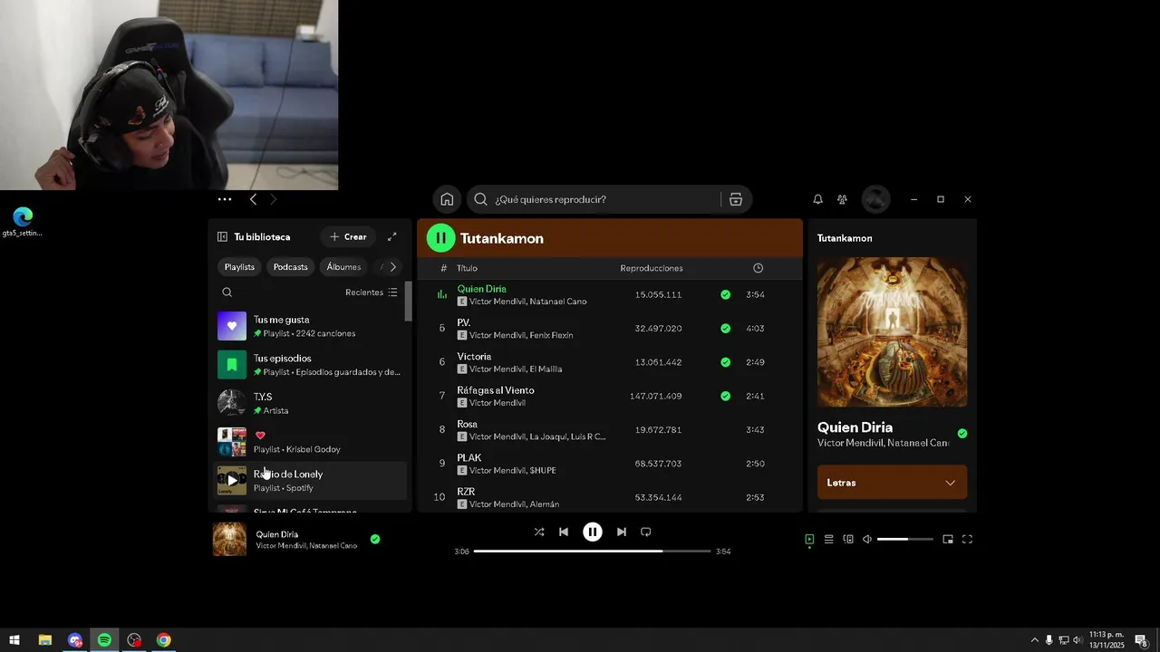Open File Explorer from taskbar
Viewport: 1160px width, 652px height.
[44, 640]
